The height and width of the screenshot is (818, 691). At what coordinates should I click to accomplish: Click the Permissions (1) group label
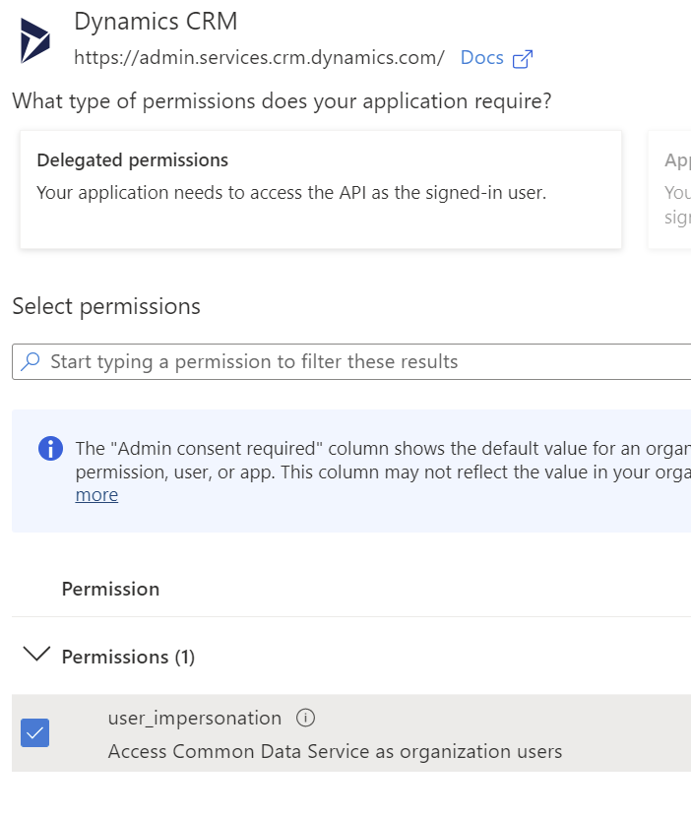pos(128,657)
